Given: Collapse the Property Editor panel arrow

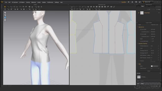Looking at the screenshot, I should pos(137,23).
